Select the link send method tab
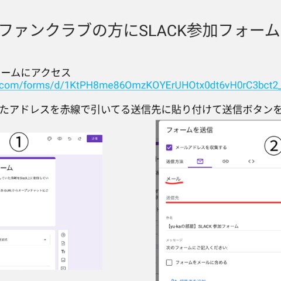 (x=225, y=162)
